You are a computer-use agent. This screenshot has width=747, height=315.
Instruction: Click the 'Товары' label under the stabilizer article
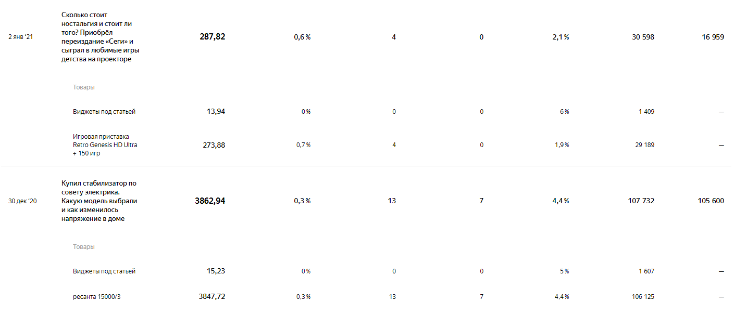pos(84,247)
